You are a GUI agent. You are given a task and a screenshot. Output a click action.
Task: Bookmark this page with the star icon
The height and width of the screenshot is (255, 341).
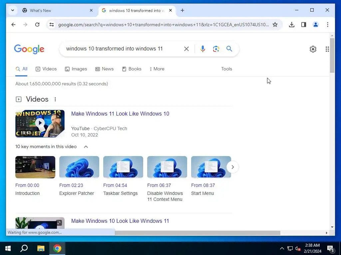(x=275, y=25)
